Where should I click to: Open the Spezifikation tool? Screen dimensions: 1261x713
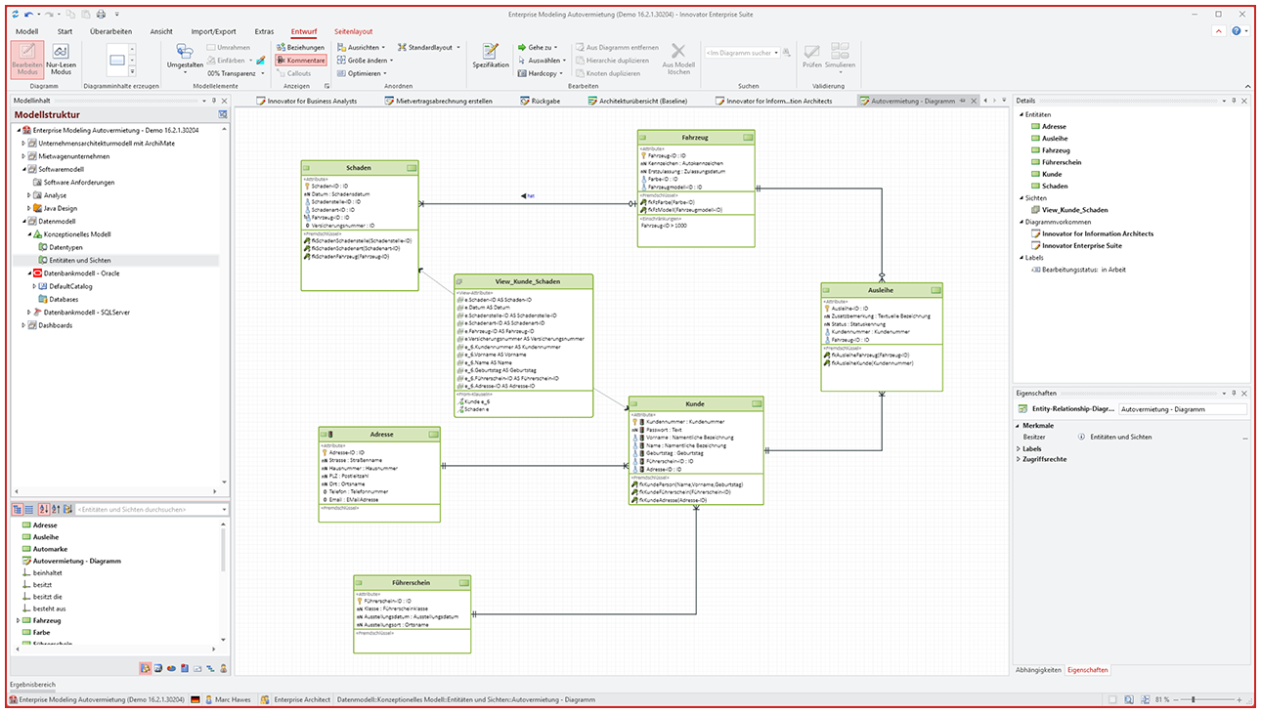click(x=490, y=54)
